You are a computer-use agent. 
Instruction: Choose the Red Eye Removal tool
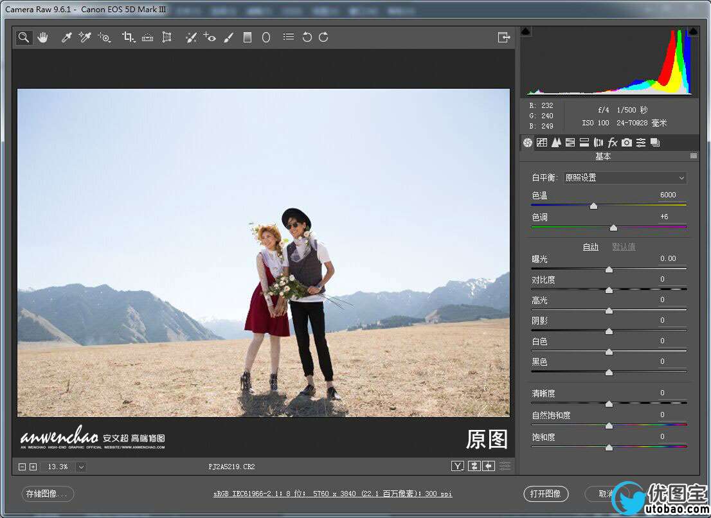pyautogui.click(x=210, y=37)
